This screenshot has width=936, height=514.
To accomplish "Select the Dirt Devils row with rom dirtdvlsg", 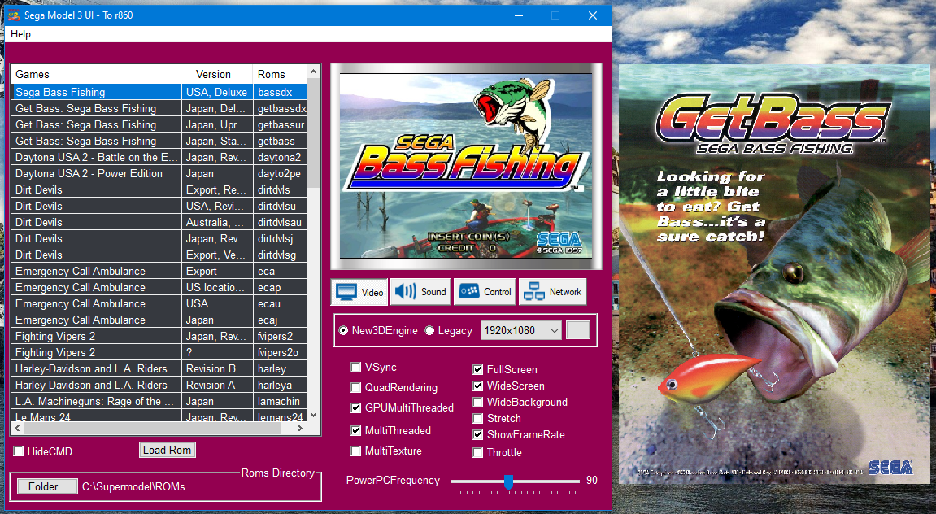I will 159,255.
